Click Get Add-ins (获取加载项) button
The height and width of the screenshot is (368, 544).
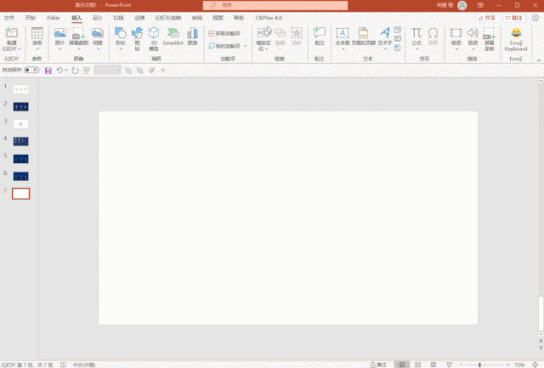point(224,33)
